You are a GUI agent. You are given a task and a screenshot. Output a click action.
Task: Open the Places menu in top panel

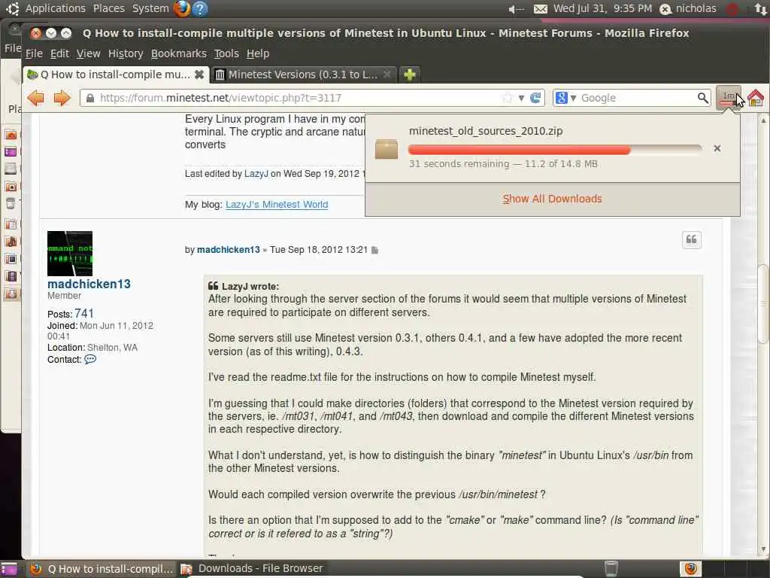coord(108,8)
